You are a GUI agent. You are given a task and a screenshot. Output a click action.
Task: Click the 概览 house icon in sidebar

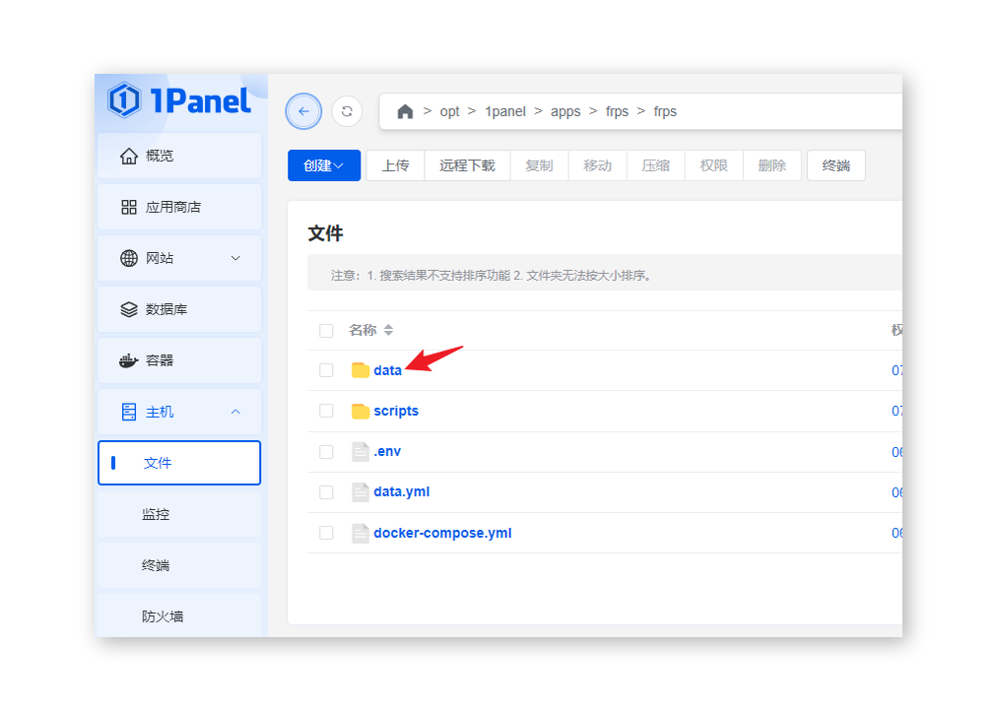coord(129,156)
